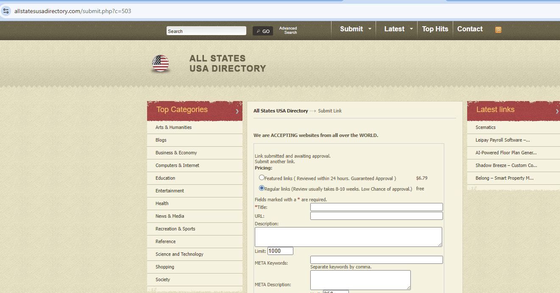Click chevron arrow on Top Categories header
The height and width of the screenshot is (293, 560).
(x=237, y=111)
